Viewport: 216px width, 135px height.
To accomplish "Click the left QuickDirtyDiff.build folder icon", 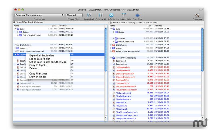I will (21, 35).
